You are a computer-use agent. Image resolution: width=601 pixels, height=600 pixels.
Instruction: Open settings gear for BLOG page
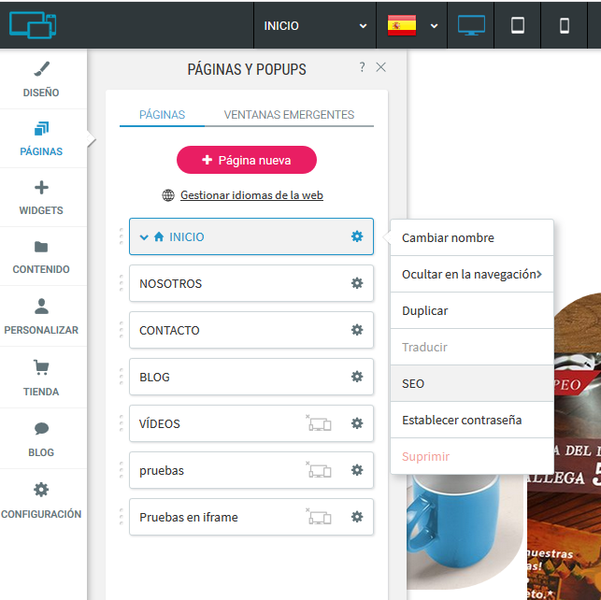356,377
